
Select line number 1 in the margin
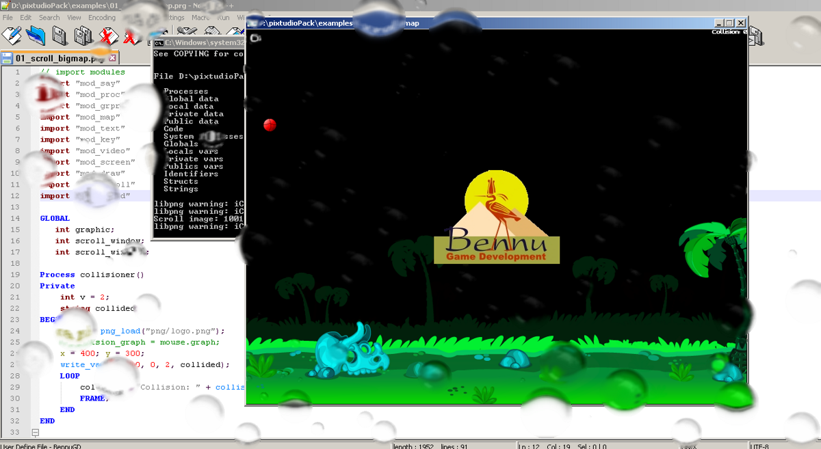(18, 72)
